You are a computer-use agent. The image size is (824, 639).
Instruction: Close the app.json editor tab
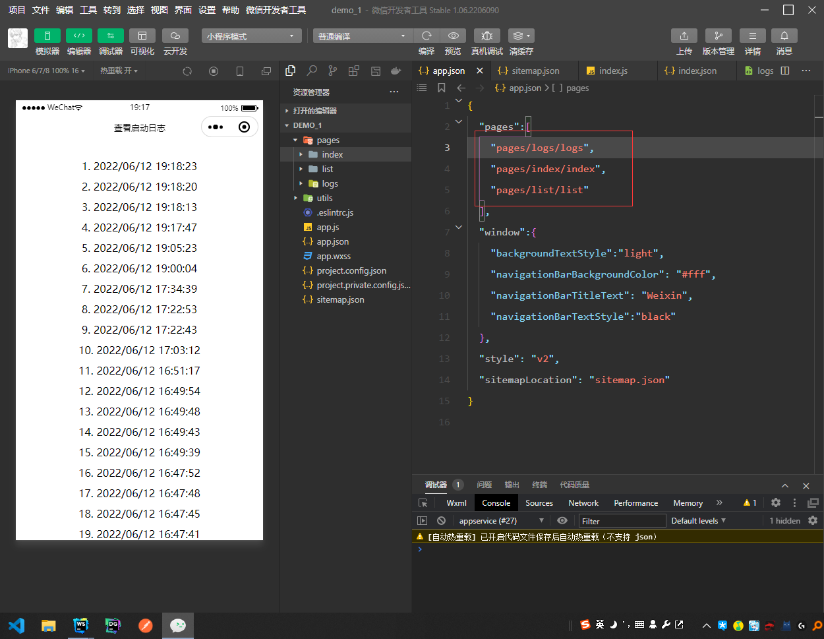point(480,71)
